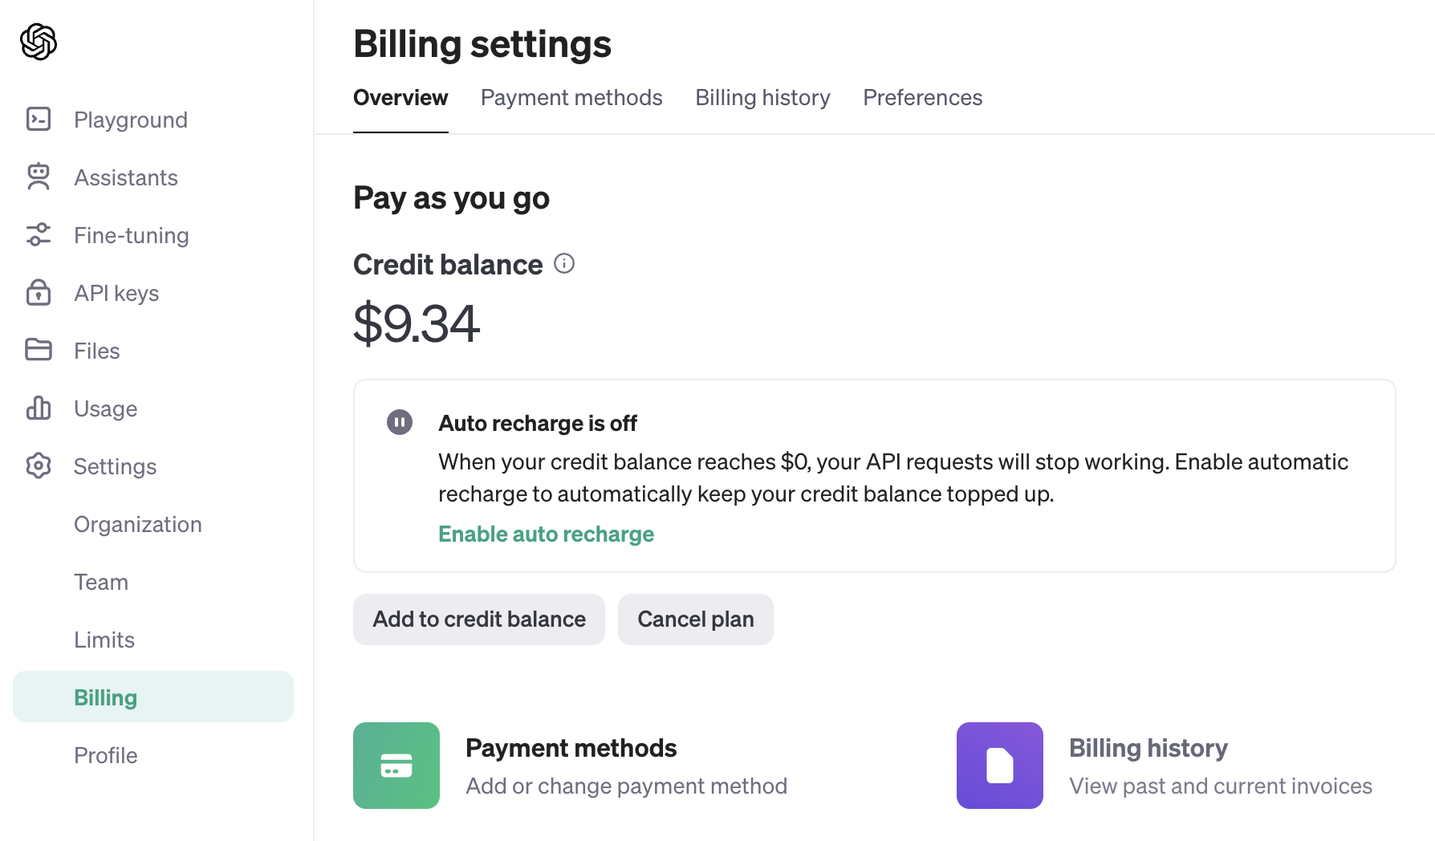Click the paused Auto recharge status icon
This screenshot has width=1435, height=841.
point(400,422)
